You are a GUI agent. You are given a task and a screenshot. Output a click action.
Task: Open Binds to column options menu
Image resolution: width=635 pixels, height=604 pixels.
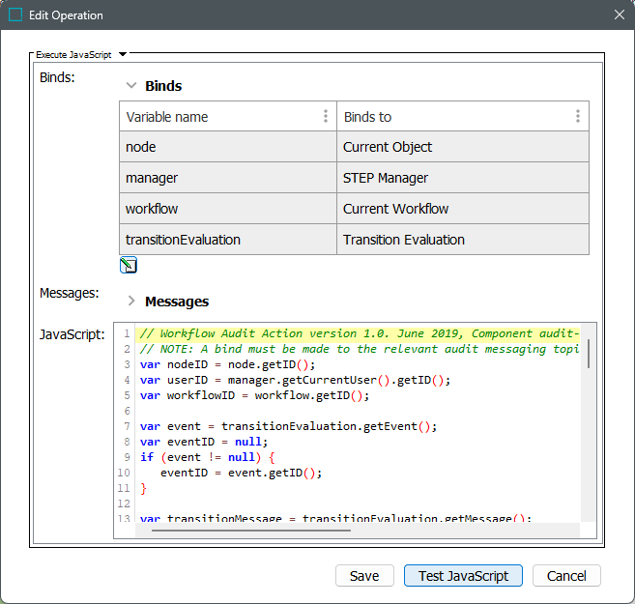(577, 117)
